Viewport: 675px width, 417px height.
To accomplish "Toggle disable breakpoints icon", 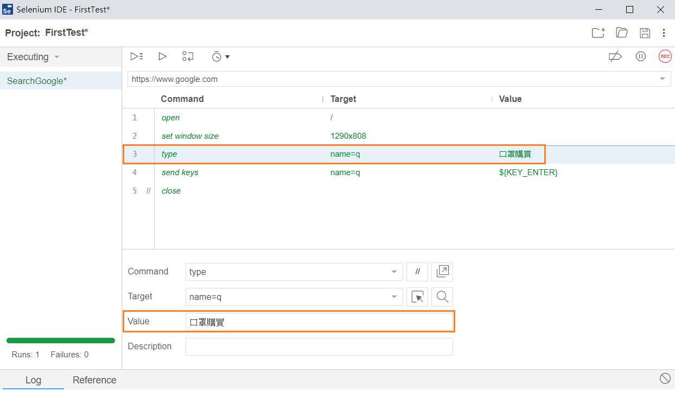I will tap(615, 56).
